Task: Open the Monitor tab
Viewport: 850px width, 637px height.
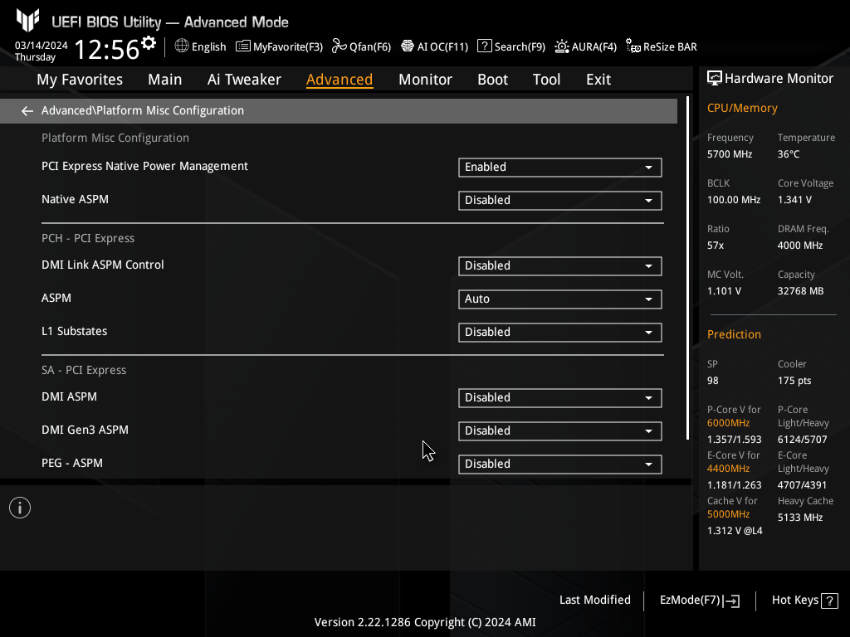Action: (x=425, y=80)
